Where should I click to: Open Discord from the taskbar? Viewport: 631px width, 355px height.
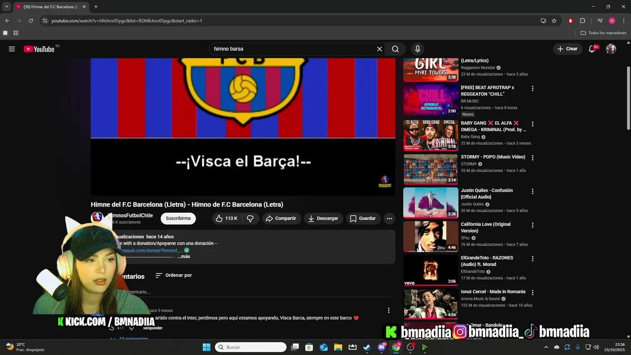click(x=382, y=347)
